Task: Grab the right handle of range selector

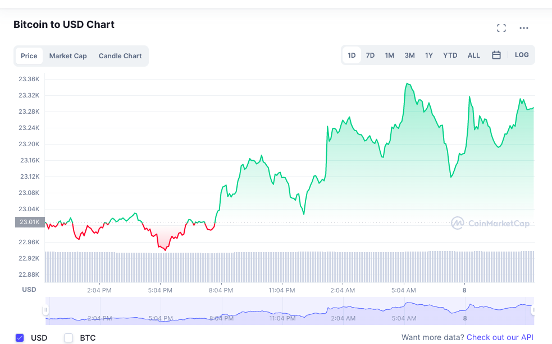Action: tap(533, 310)
